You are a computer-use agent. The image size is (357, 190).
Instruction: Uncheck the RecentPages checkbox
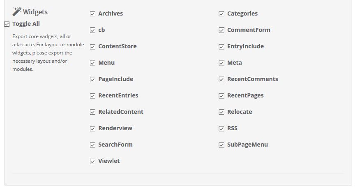[222, 96]
